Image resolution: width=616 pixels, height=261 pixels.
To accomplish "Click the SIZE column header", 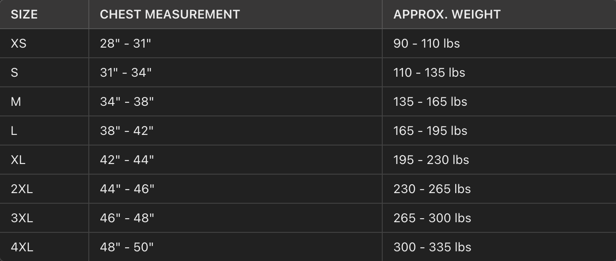I will (x=24, y=15).
